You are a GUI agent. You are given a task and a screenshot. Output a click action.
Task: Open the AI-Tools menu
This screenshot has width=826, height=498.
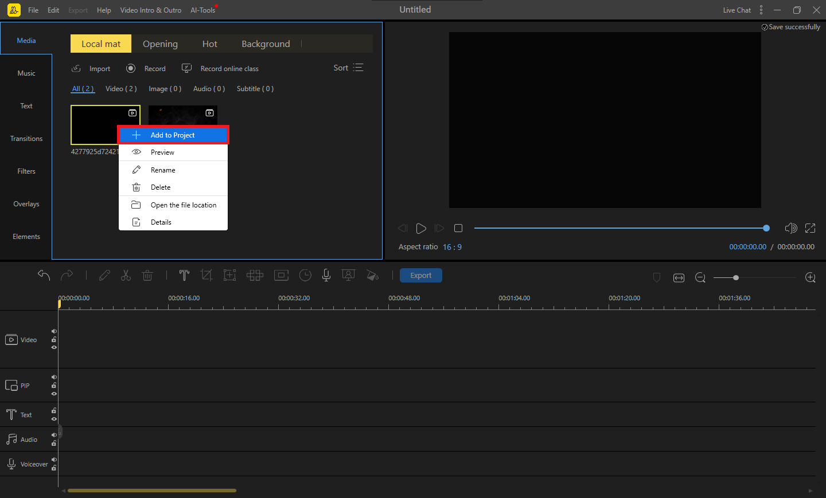[203, 10]
